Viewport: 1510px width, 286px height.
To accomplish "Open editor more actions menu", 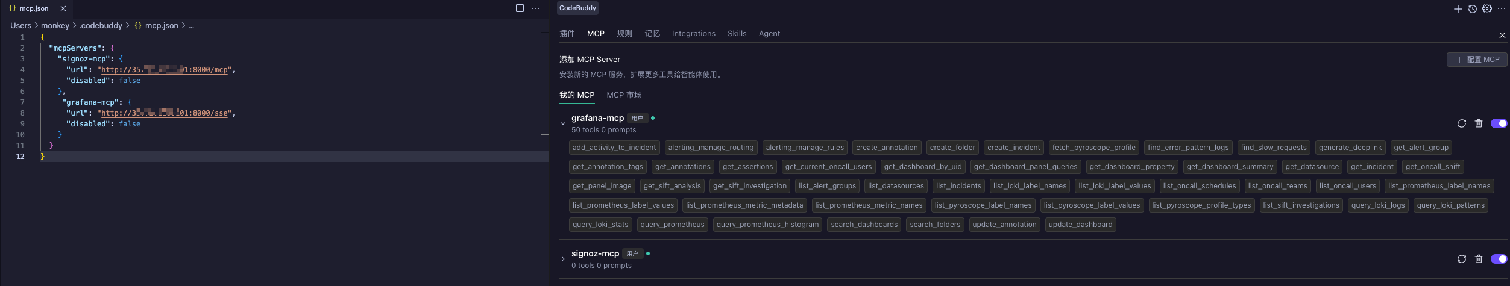I will tap(535, 8).
